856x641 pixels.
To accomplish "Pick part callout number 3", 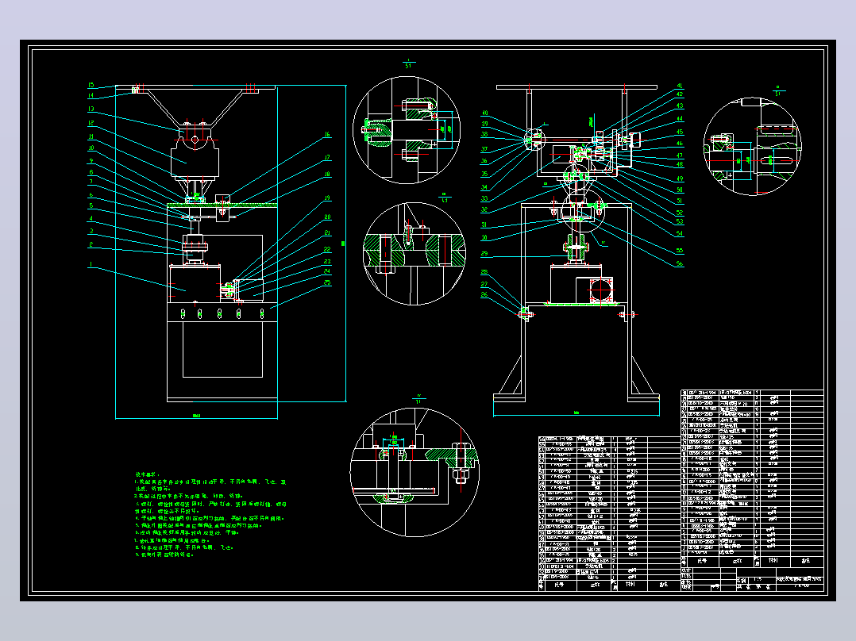I will pos(91,232).
